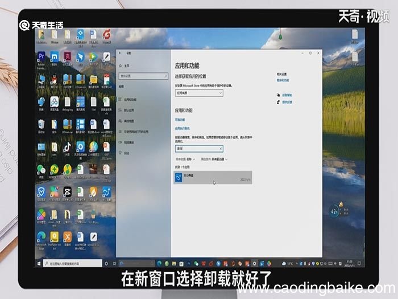
Task: Open Adobe Premiere Pro desktop icon
Action: pos(42,59)
